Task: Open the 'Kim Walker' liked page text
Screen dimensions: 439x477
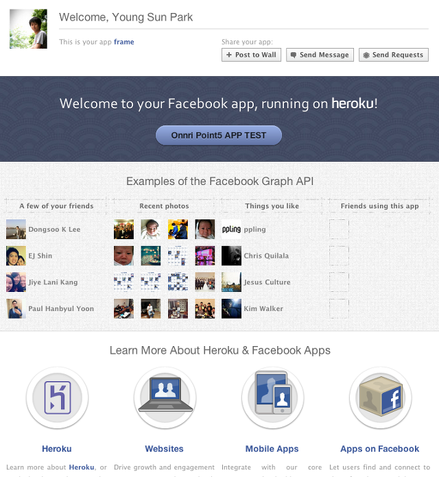Action: tap(263, 308)
